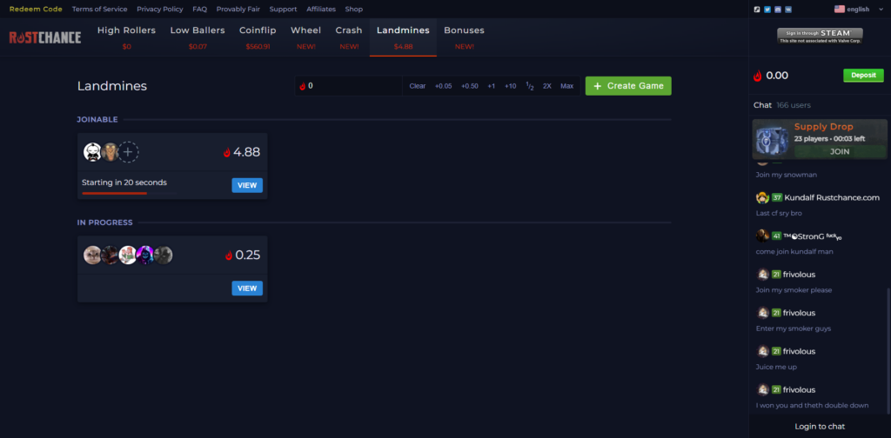Click Create Game button

tap(628, 86)
